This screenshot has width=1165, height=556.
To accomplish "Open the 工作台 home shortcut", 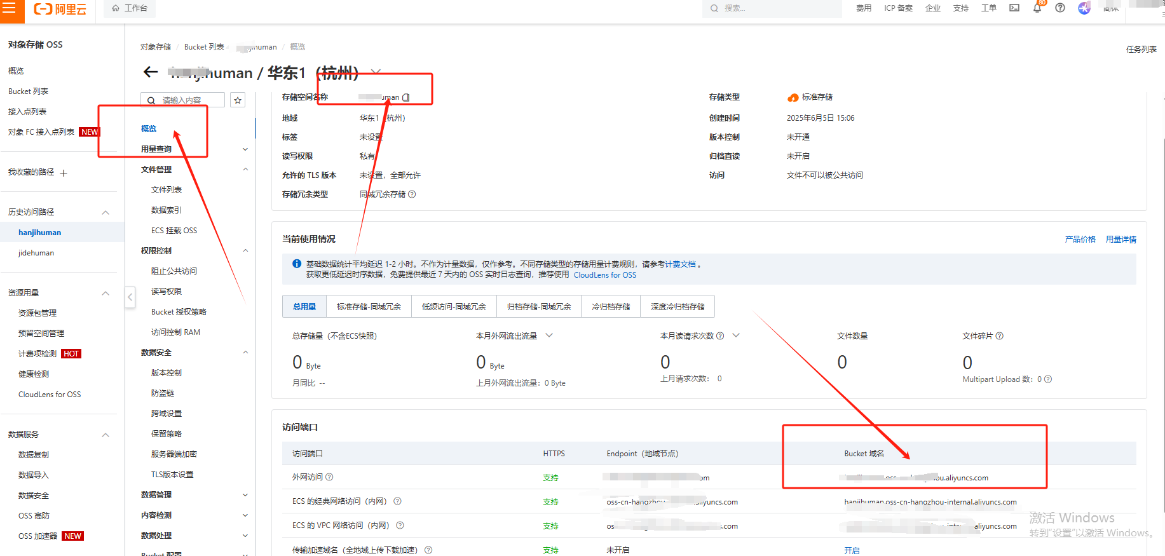I will [130, 8].
